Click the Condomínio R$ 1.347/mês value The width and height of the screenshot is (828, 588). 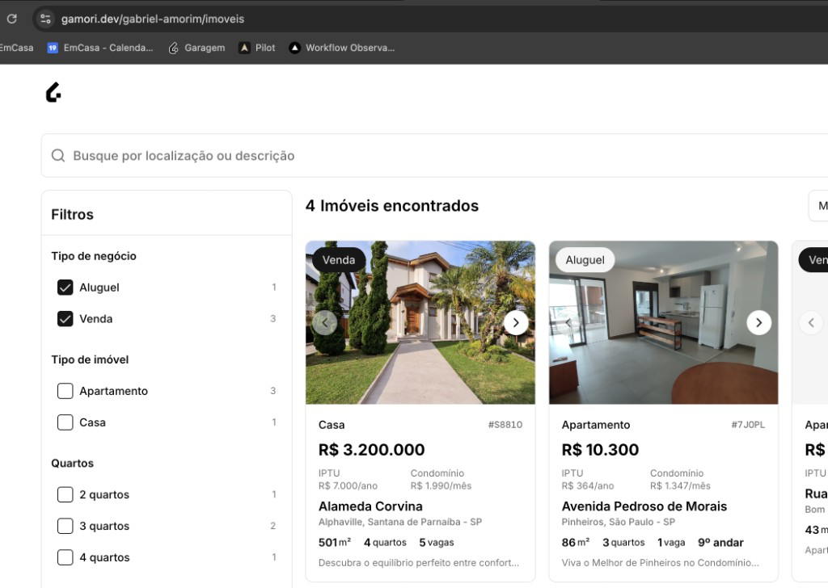point(680,485)
